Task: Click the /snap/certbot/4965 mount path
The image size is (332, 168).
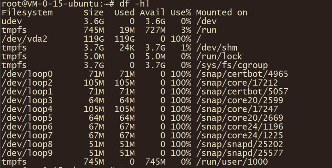Action: pos(242,74)
